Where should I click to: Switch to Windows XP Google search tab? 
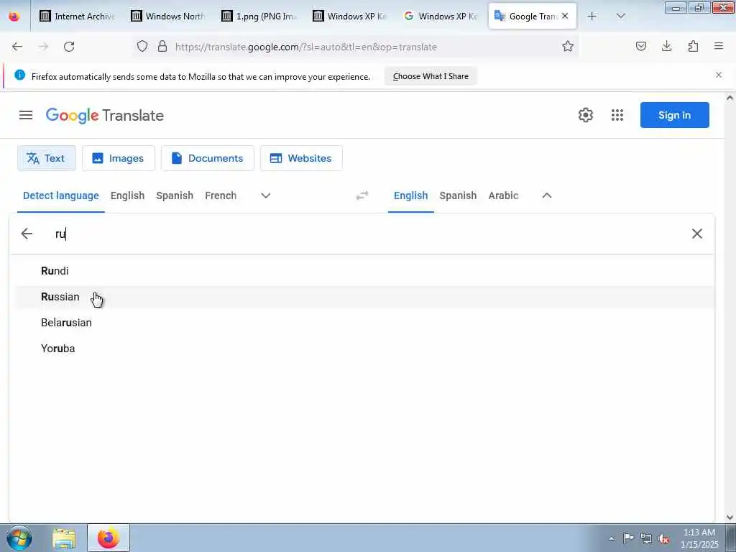click(441, 16)
